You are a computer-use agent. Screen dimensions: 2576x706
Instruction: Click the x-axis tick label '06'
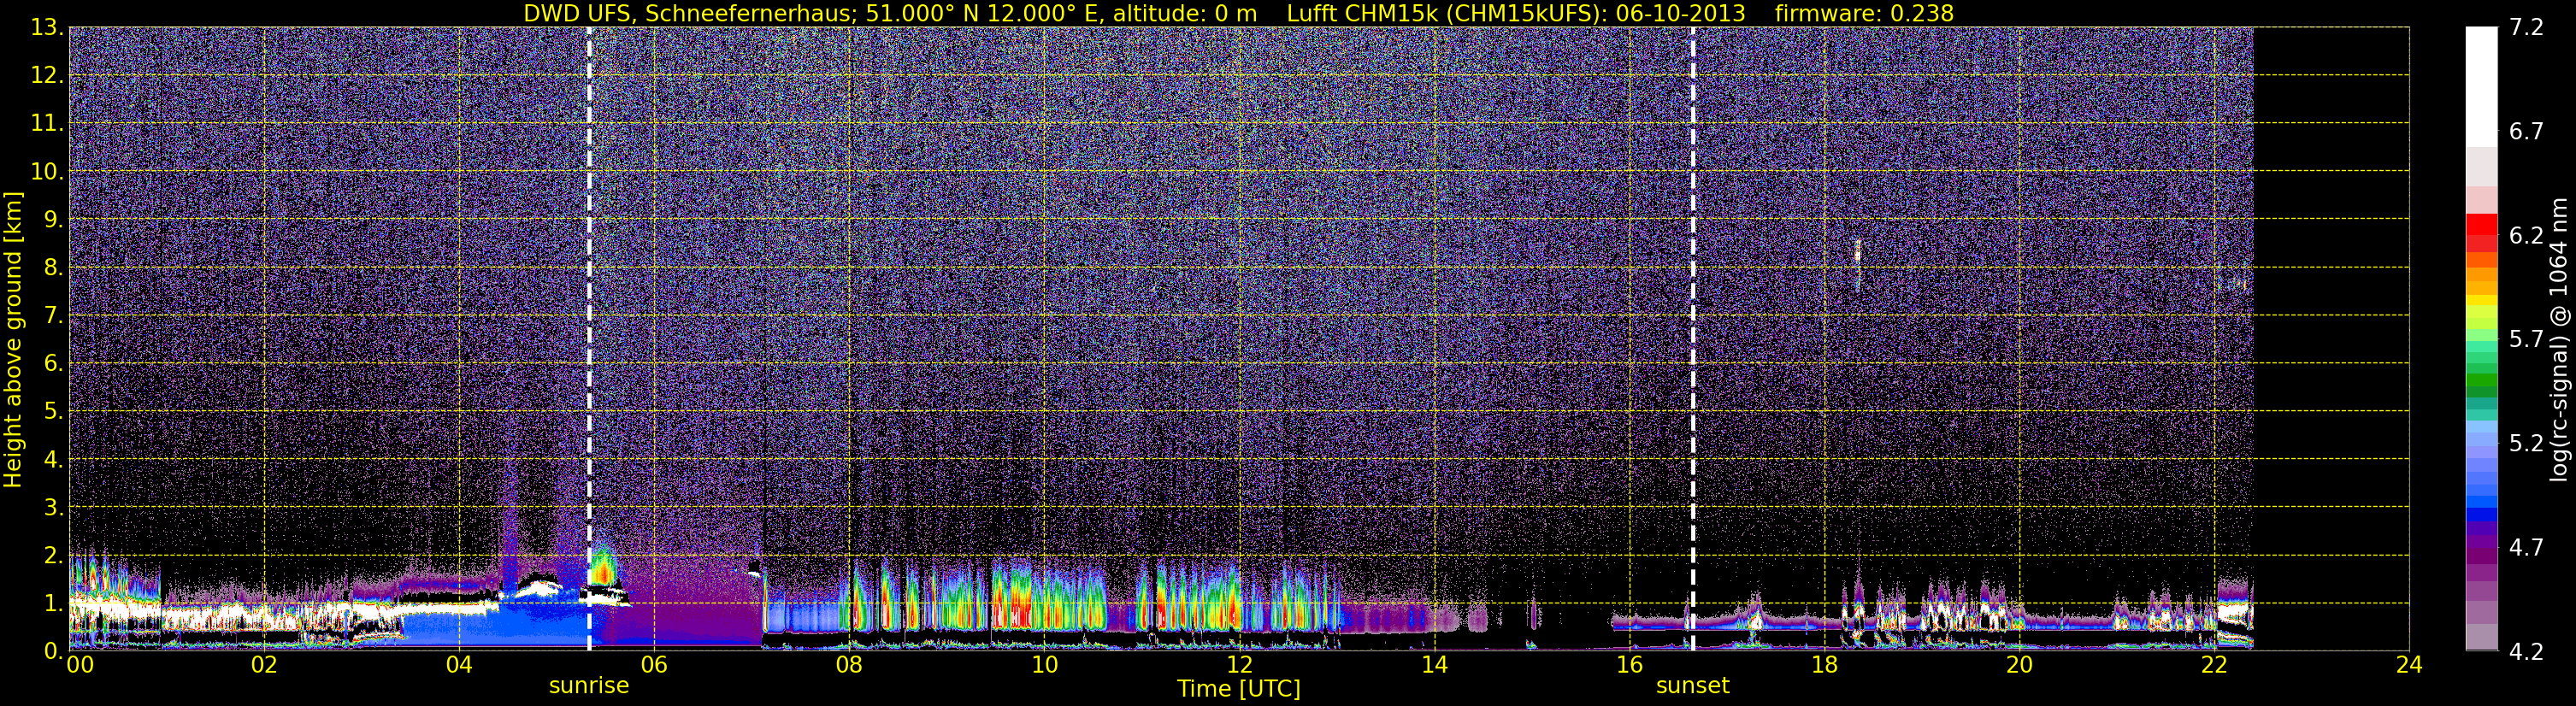[654, 664]
